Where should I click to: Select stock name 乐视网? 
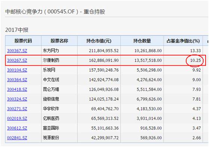pyautogui.click(x=49, y=70)
